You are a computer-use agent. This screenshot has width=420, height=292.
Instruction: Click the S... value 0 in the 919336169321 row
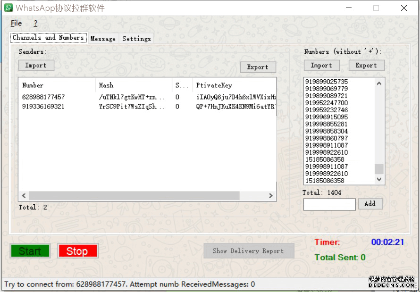pyautogui.click(x=177, y=107)
